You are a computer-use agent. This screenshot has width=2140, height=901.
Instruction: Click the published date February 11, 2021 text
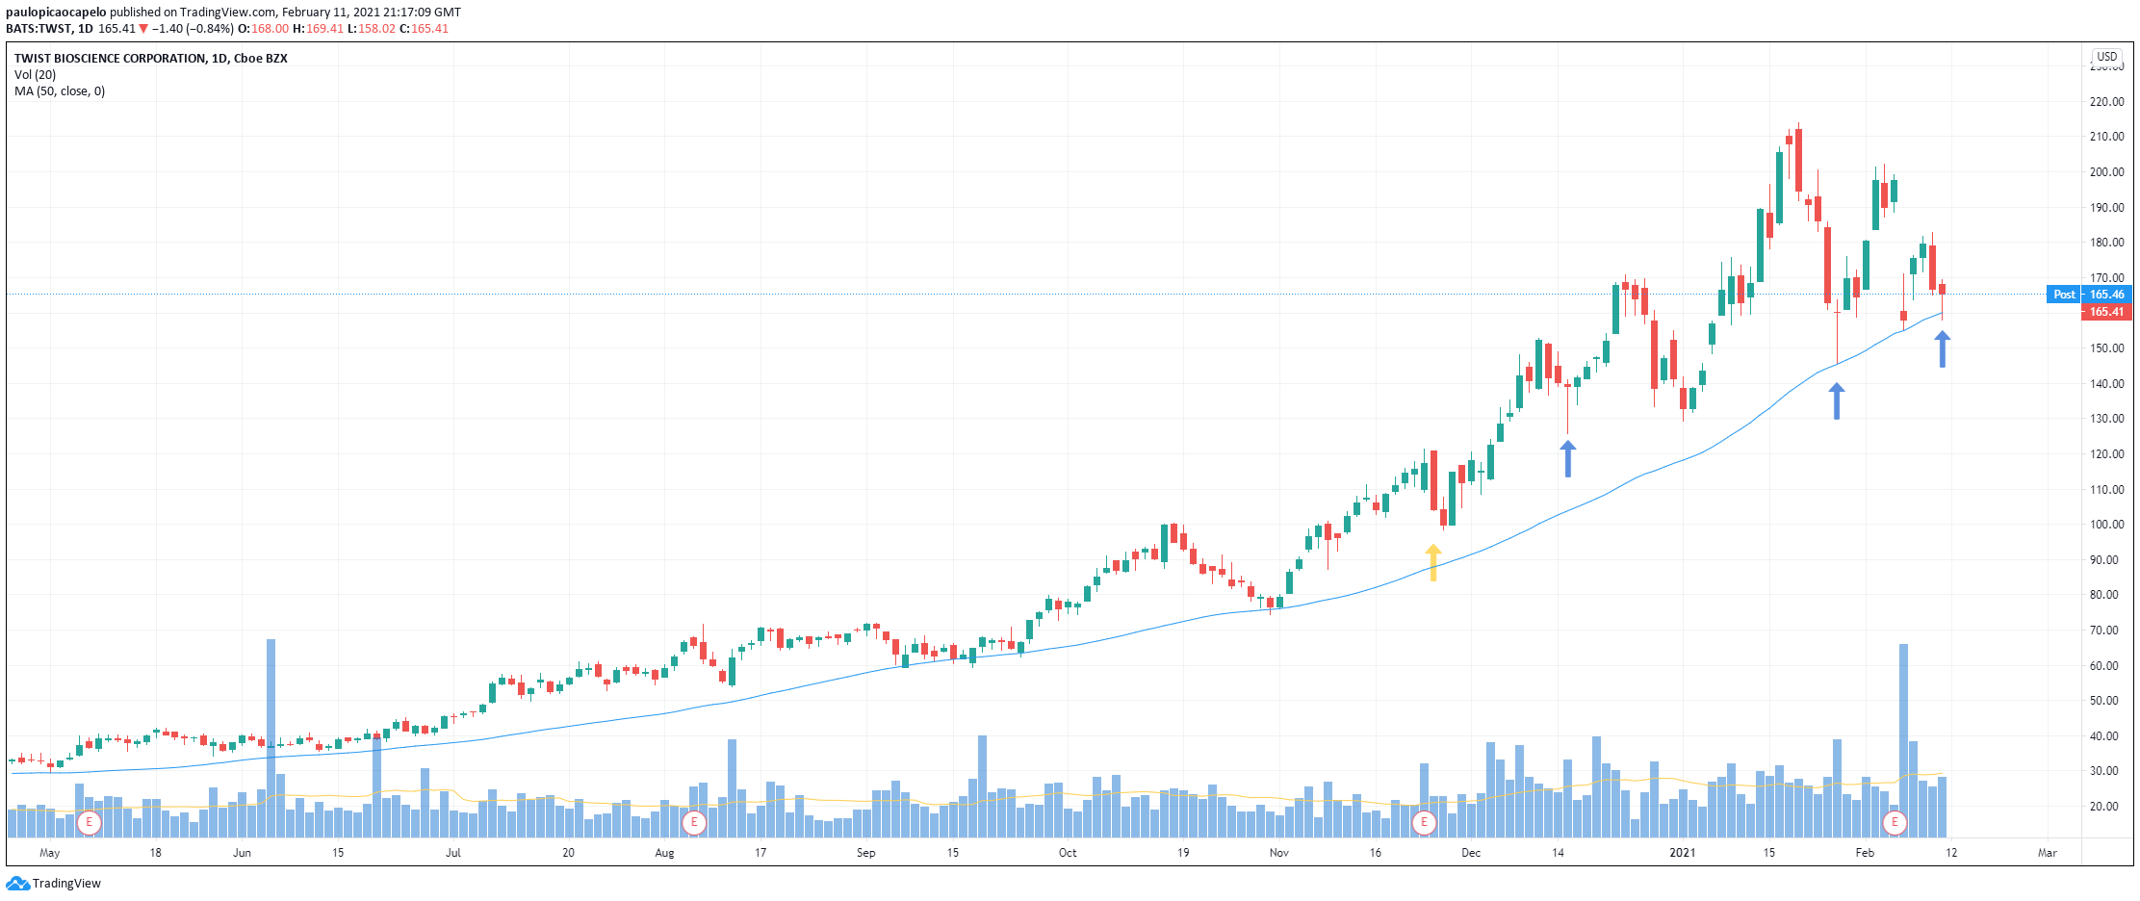point(341,13)
